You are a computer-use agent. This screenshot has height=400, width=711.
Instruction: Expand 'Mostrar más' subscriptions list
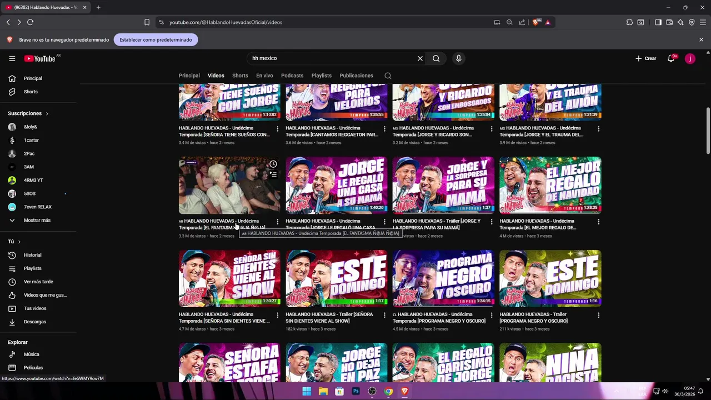click(37, 220)
